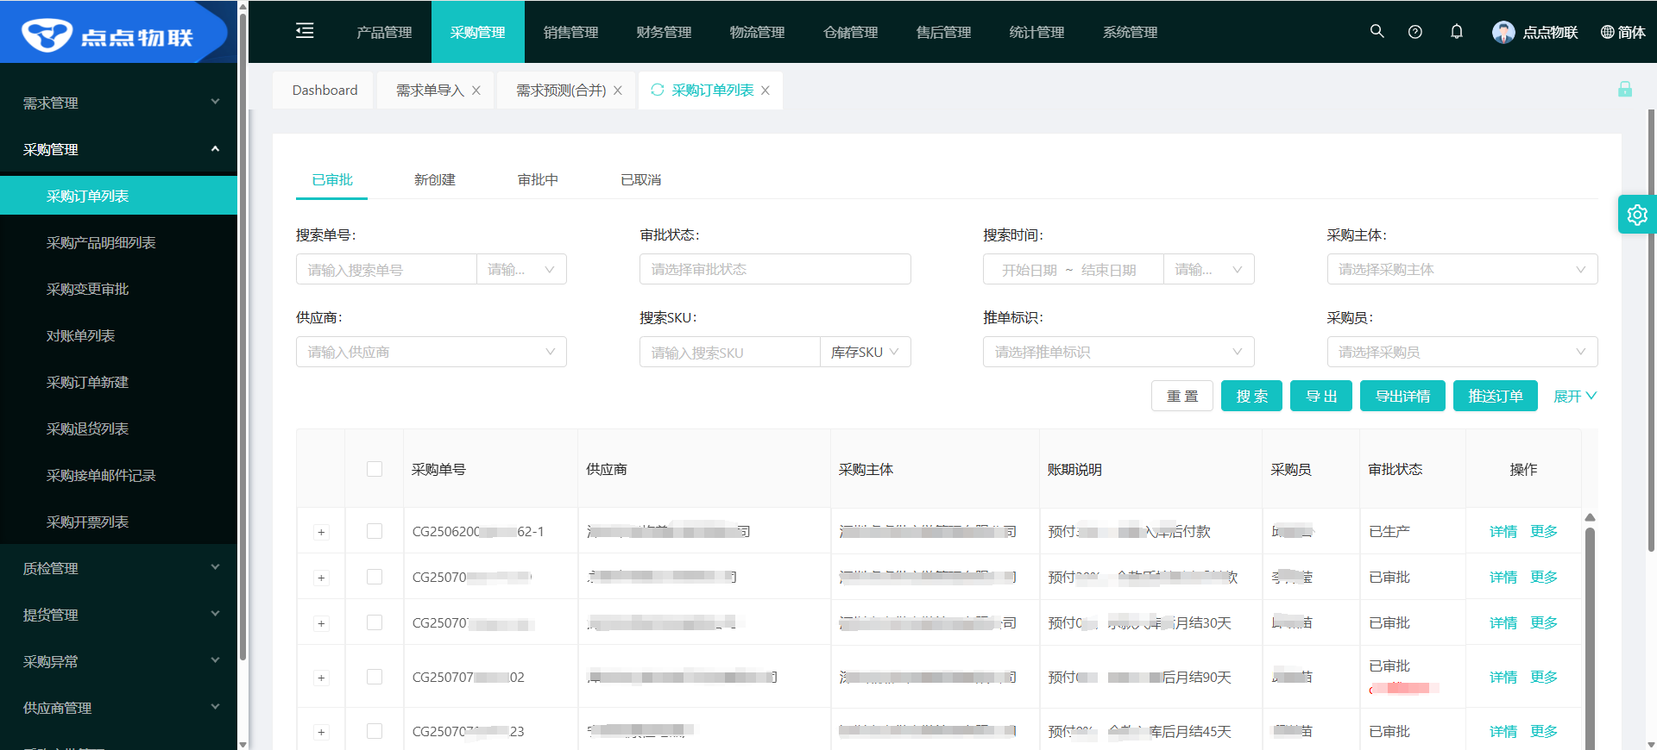This screenshot has width=1657, height=750.
Task: Click the 搜索单号 input field
Action: (387, 269)
